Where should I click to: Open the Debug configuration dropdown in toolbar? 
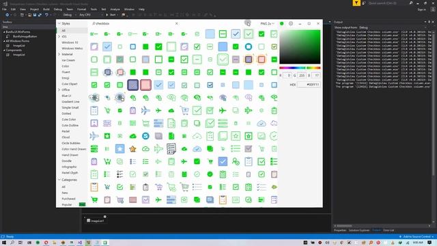tap(69, 15)
